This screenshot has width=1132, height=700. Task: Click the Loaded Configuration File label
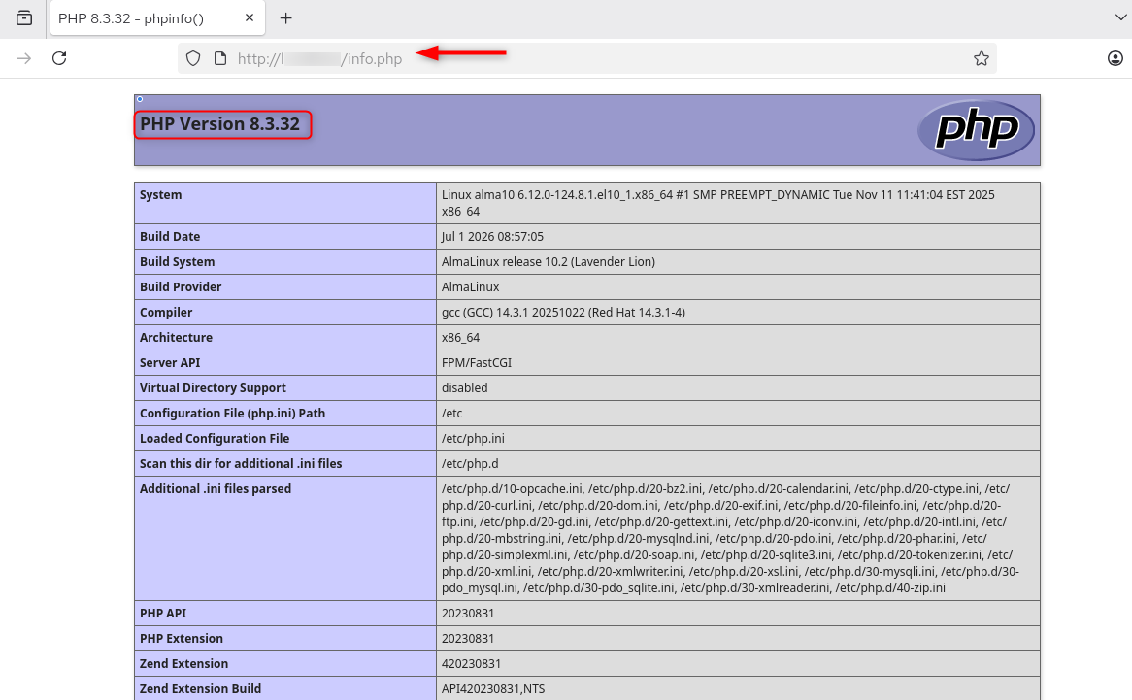pos(215,439)
